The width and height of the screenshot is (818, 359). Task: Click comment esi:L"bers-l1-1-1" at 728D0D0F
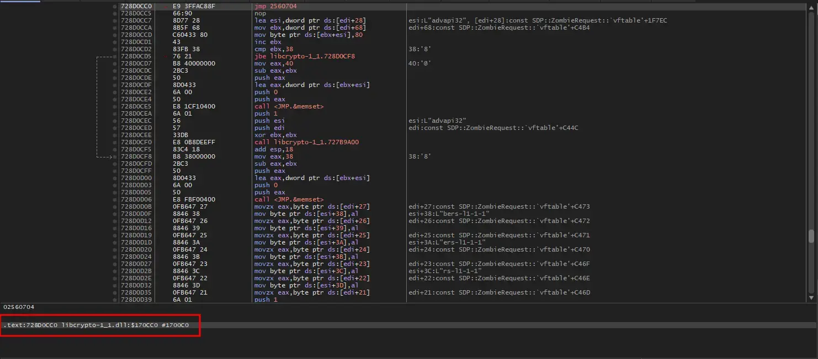tap(448, 214)
